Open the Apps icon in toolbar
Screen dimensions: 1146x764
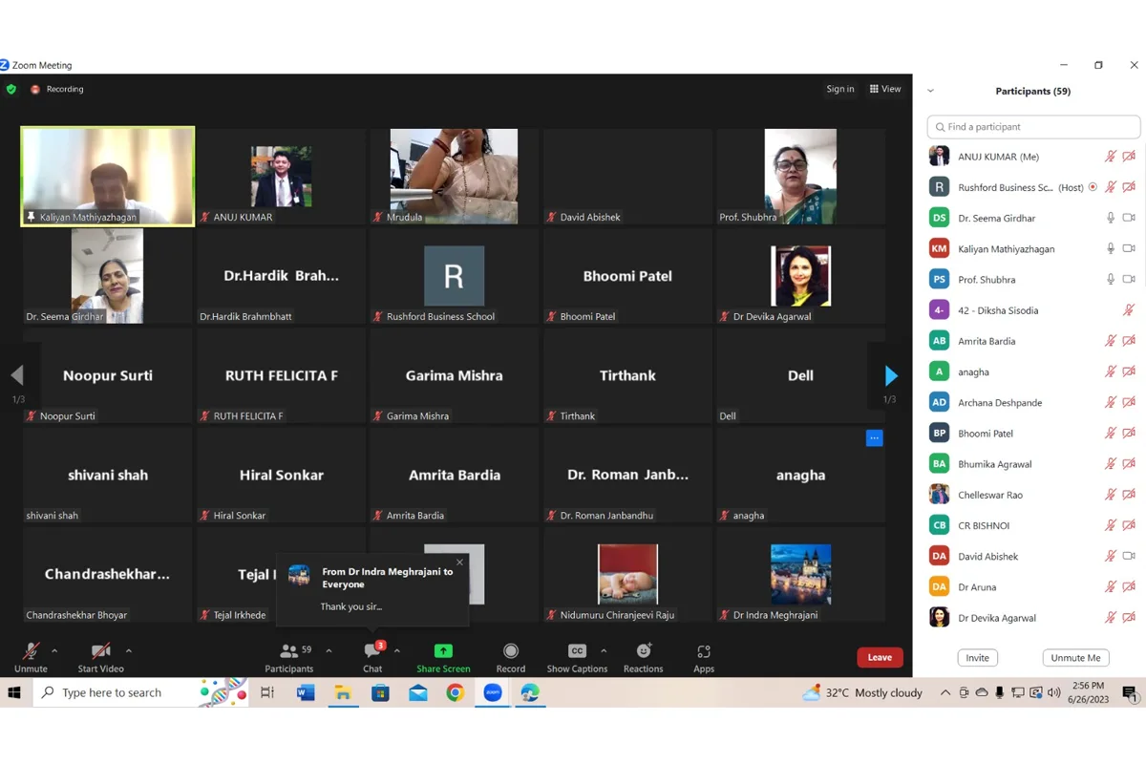coord(704,651)
